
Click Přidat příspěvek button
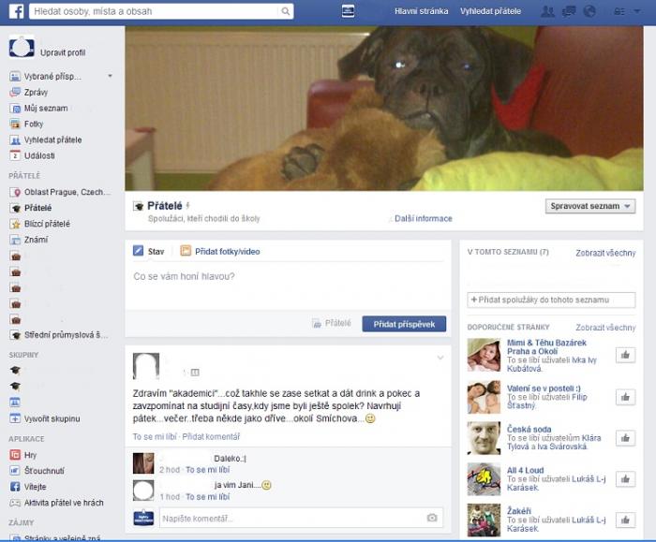[404, 324]
